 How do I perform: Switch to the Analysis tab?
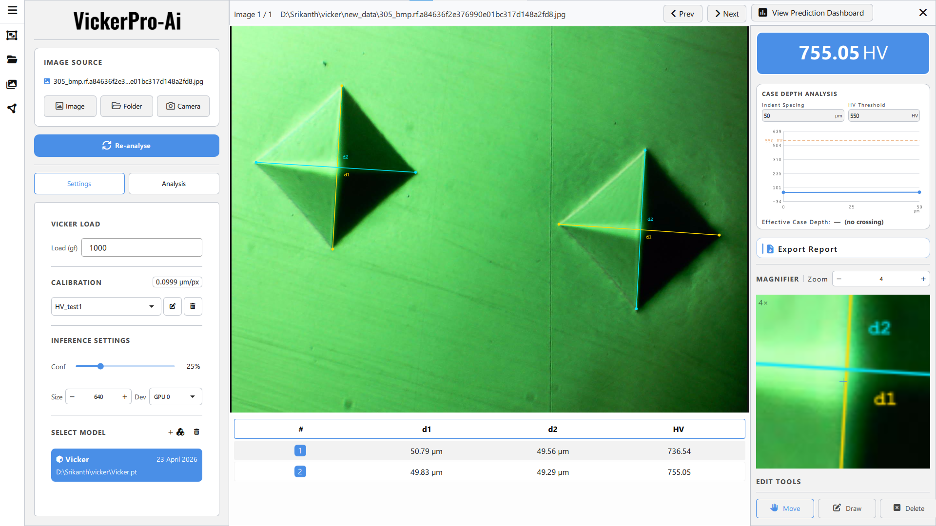[174, 184]
